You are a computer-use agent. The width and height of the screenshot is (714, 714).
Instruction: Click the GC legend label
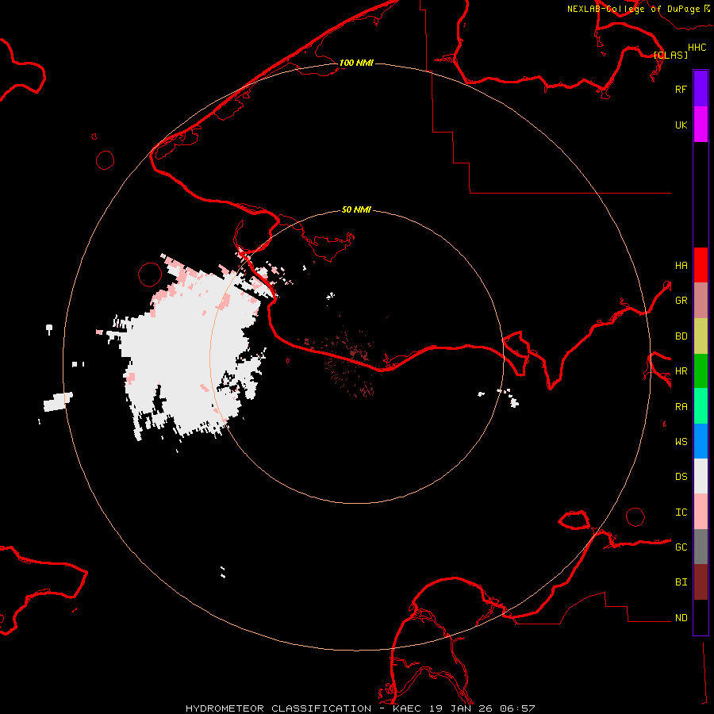[x=681, y=547]
